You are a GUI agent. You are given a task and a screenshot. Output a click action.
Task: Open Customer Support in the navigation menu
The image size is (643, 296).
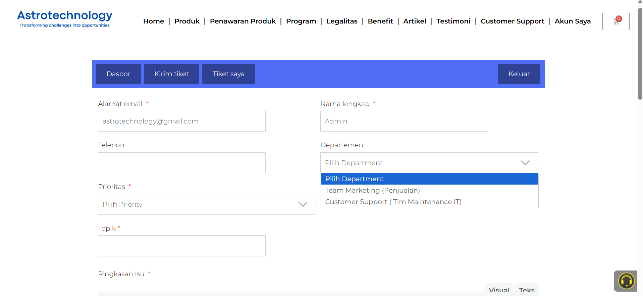coord(512,21)
